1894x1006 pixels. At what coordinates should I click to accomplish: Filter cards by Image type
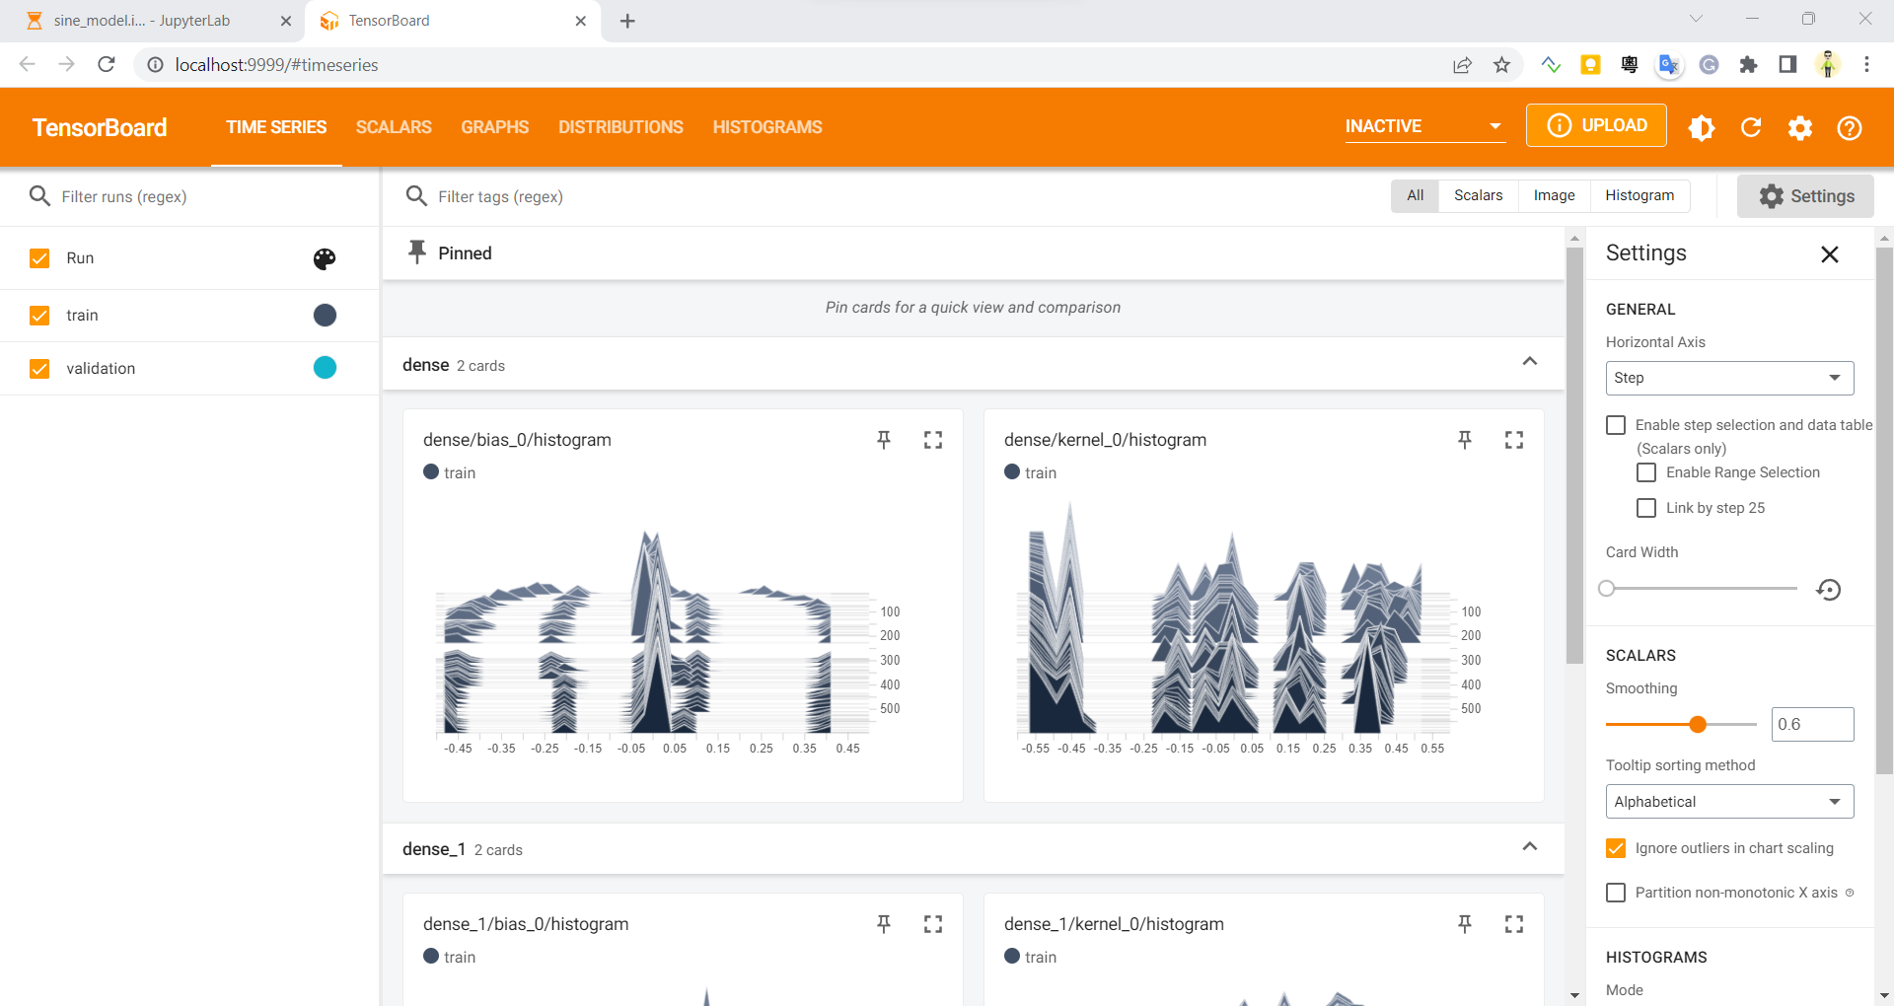(1554, 195)
